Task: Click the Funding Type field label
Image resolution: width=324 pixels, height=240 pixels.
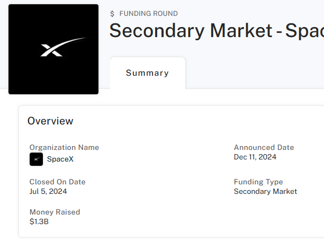Action: [258, 182]
